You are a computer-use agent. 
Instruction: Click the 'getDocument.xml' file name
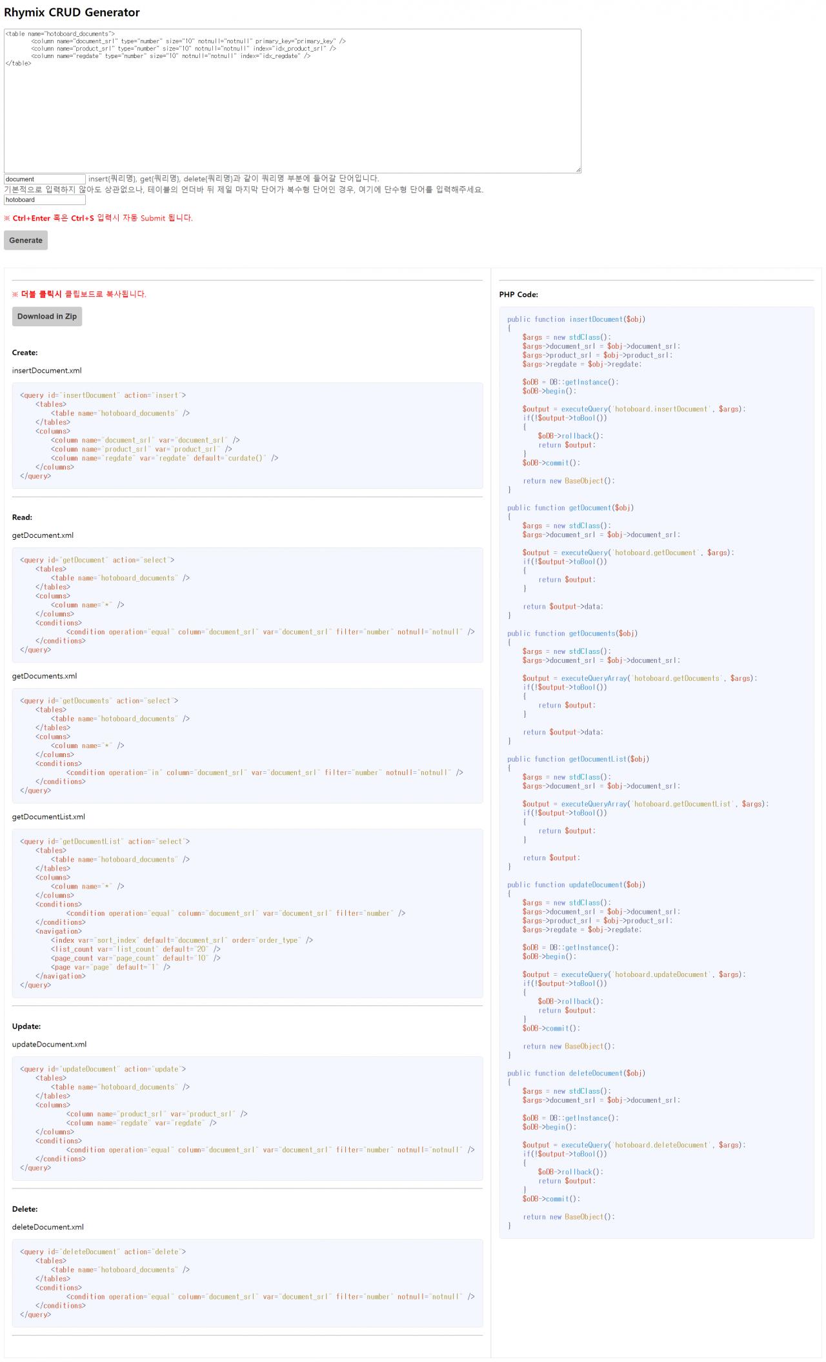[43, 535]
